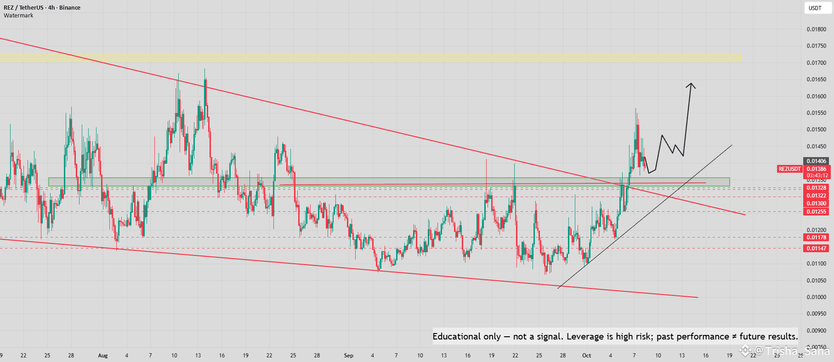Click the 03:43:12 candle countdown timer
Screen dimensions: 834x362
coord(817,175)
